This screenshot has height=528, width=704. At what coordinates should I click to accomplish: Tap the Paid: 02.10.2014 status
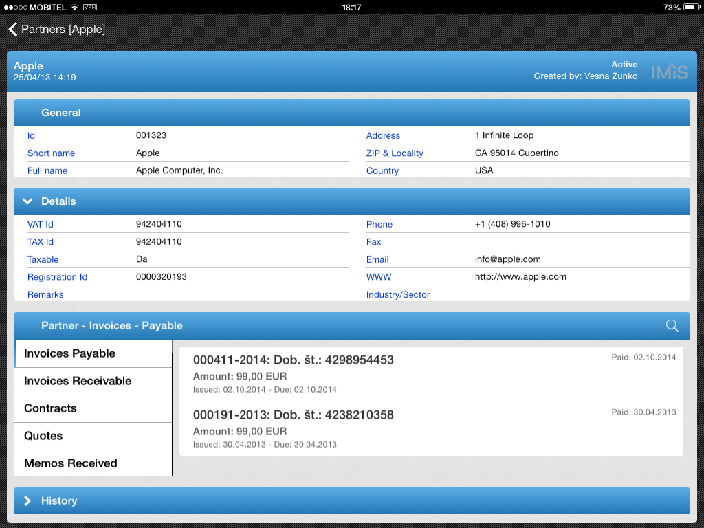(643, 357)
